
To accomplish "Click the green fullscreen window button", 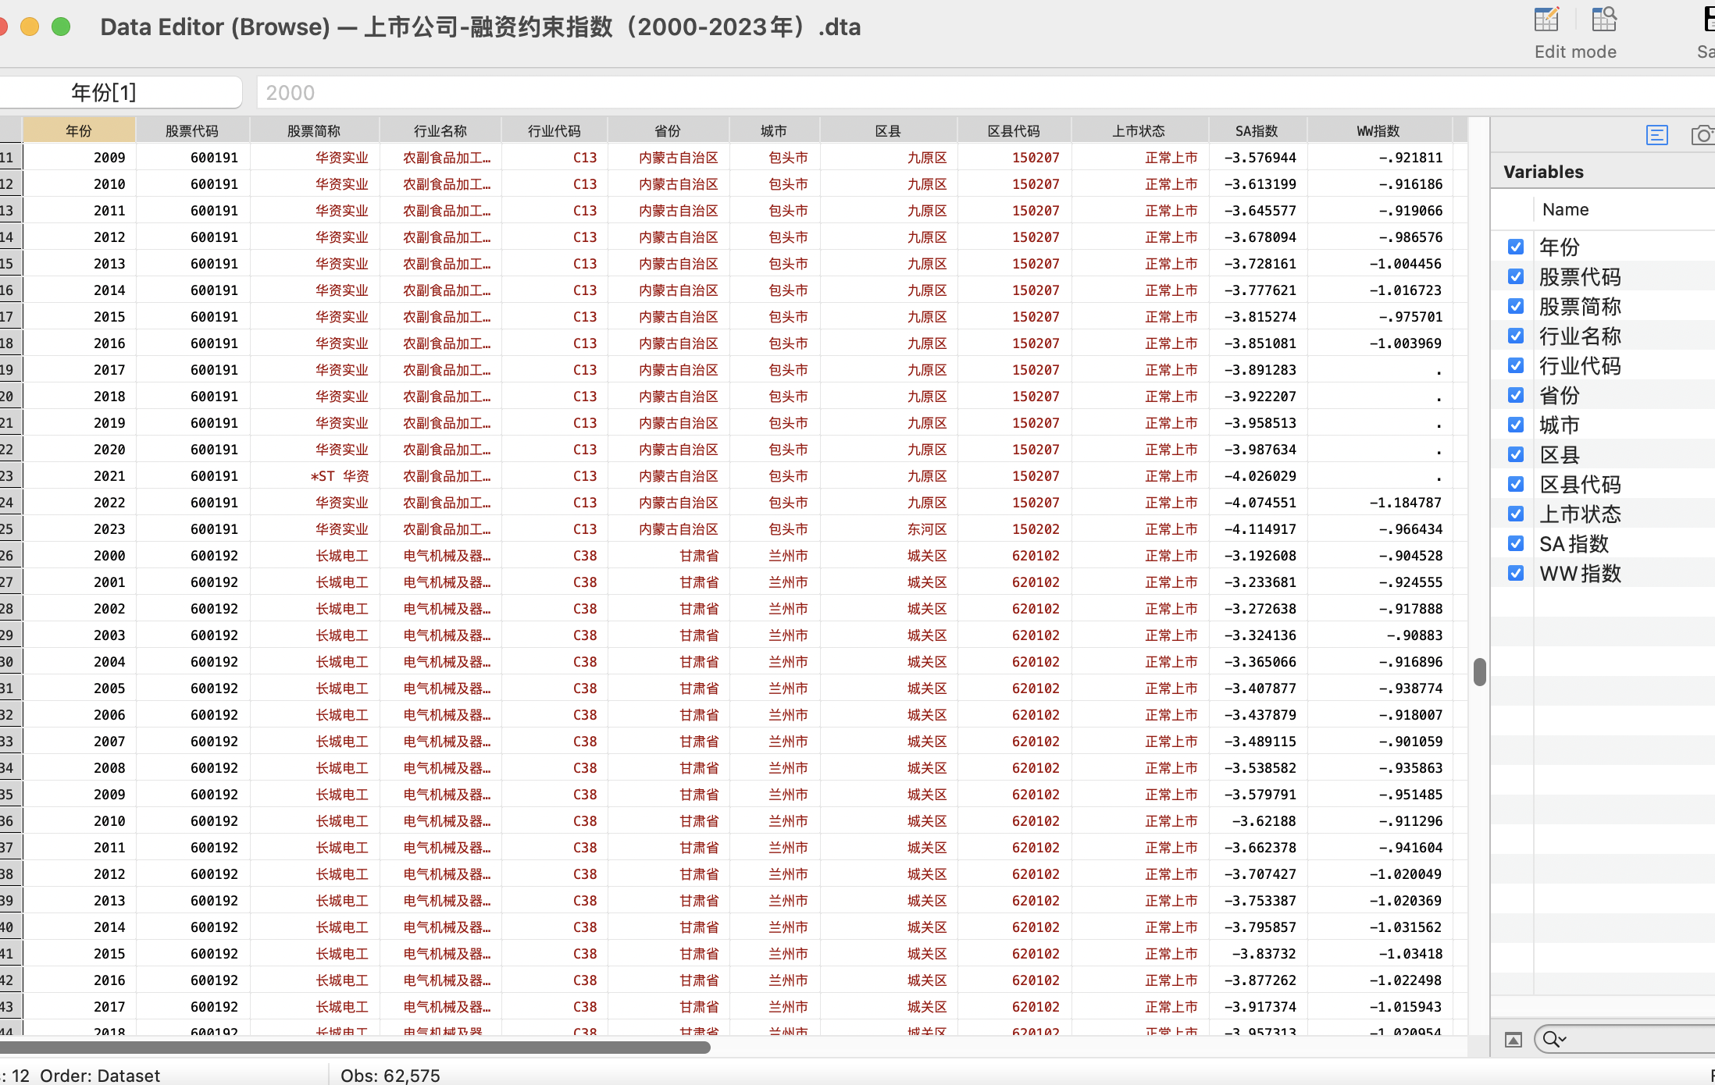I will (x=61, y=27).
